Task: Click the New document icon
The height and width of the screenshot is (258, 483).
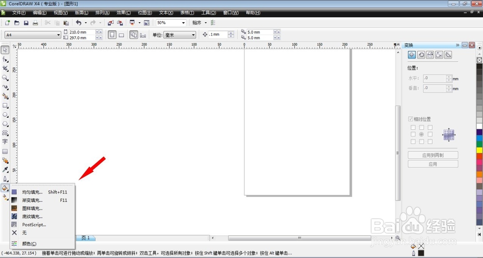Action: coord(7,23)
